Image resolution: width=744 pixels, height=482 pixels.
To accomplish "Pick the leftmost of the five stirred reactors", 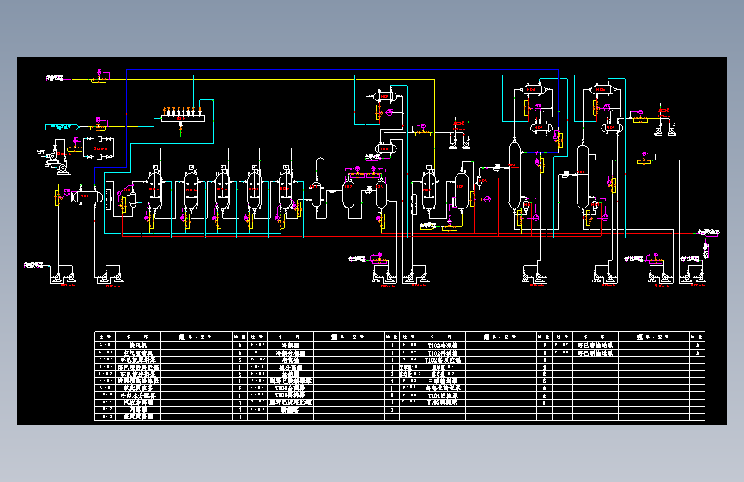I will click(154, 189).
